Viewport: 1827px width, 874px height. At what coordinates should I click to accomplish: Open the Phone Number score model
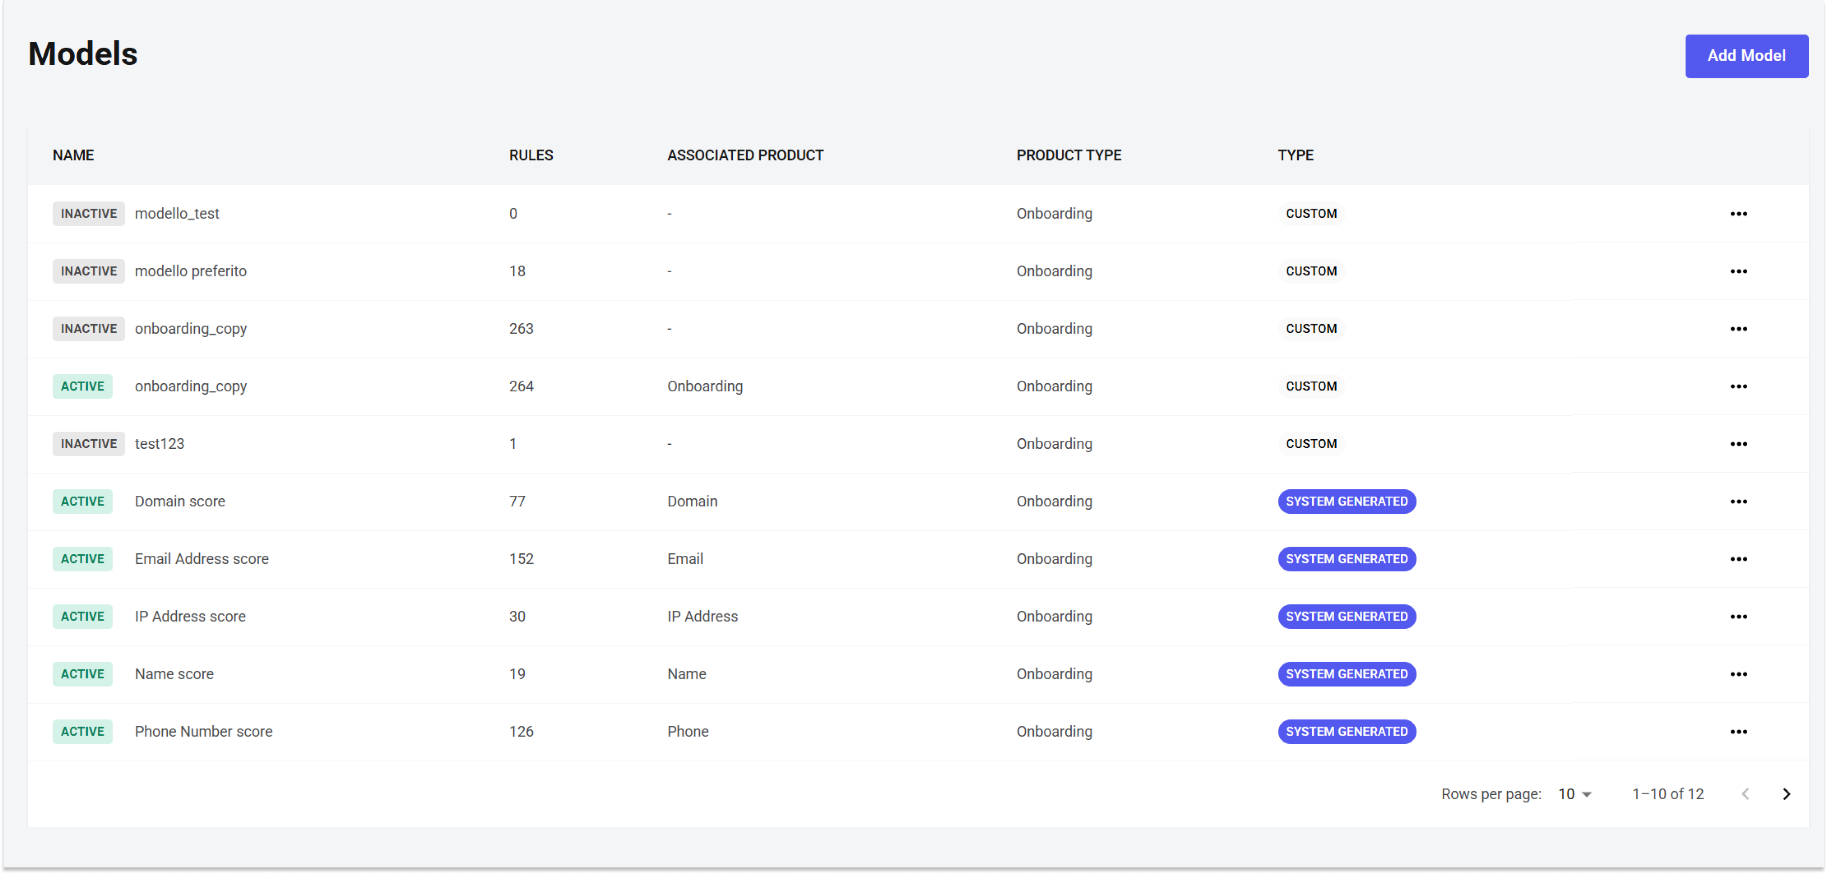pyautogui.click(x=203, y=731)
